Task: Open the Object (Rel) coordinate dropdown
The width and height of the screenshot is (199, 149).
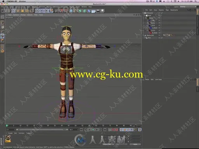Action: 108,144
